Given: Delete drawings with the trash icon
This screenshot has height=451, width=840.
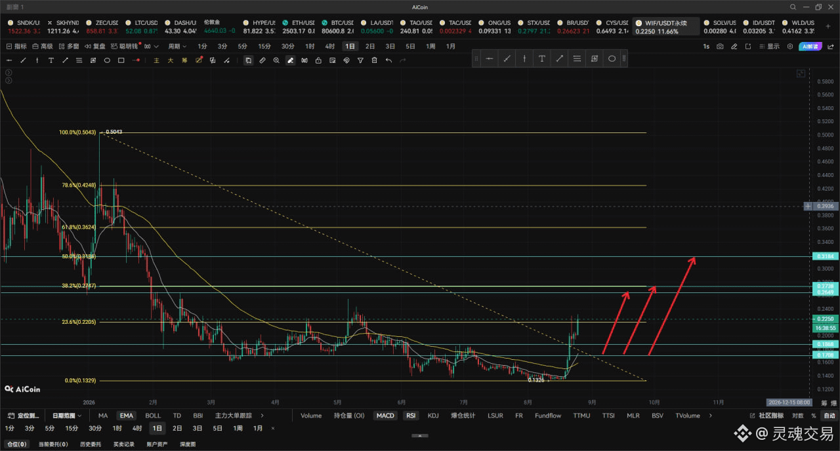Looking at the screenshot, I should [x=374, y=60].
